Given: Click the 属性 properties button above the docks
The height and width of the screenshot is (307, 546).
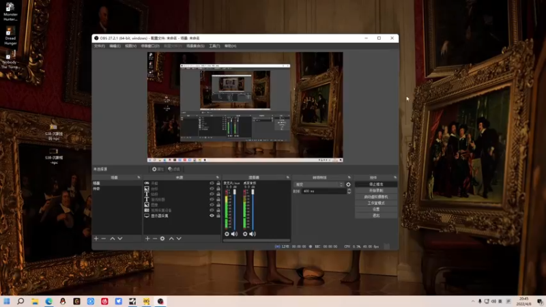Looking at the screenshot, I should pos(158,169).
